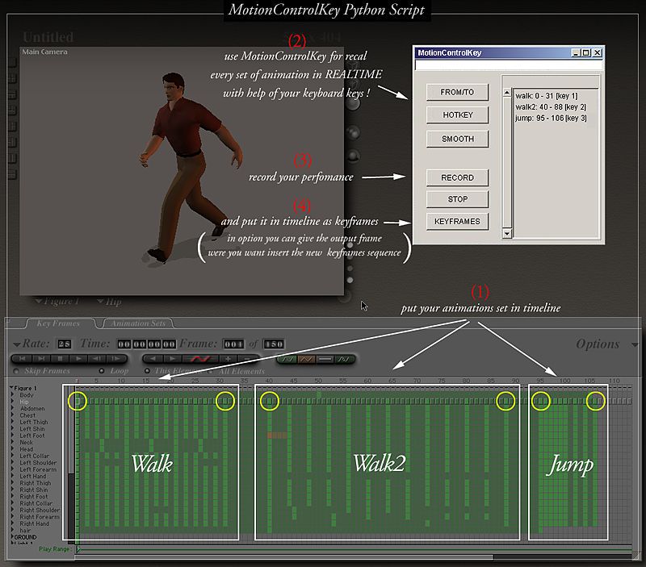Click the SMOOTH button
Image resolution: width=646 pixels, height=567 pixels.
pyautogui.click(x=457, y=139)
